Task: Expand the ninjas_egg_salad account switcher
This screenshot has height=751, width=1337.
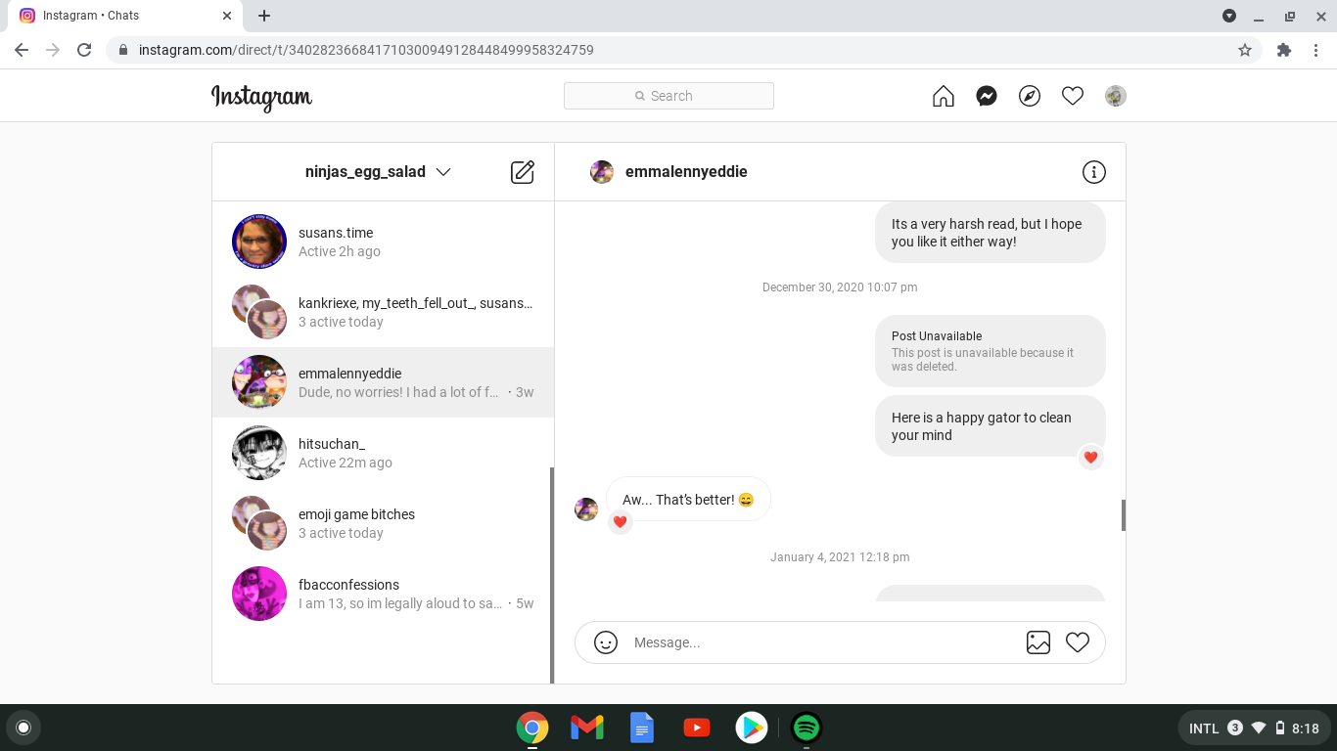Action: click(378, 172)
